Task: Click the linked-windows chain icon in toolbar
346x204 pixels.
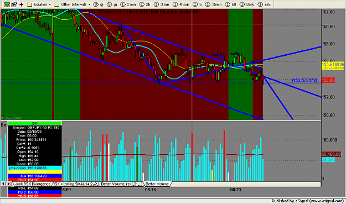Action: tap(7, 4)
